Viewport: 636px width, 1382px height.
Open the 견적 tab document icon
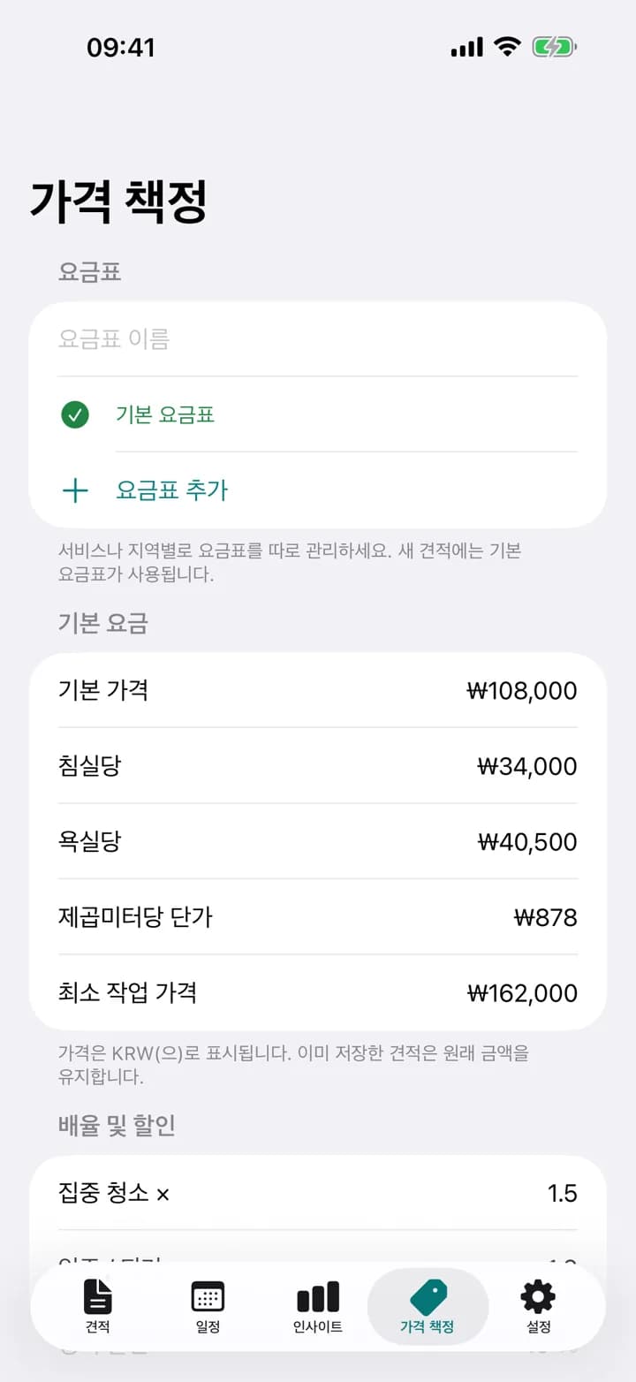[98, 1296]
